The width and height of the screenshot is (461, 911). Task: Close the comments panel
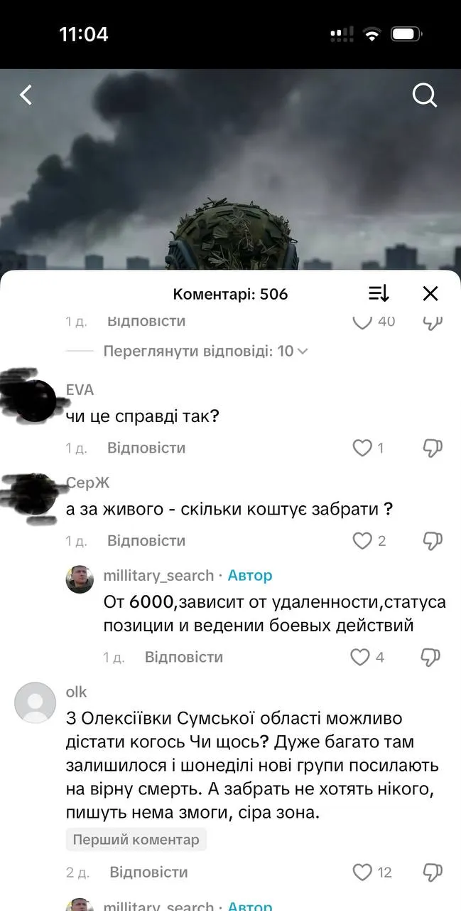tap(430, 293)
